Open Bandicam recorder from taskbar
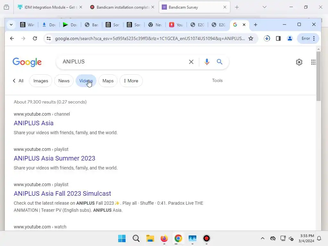328x246 pixels. coord(207,238)
